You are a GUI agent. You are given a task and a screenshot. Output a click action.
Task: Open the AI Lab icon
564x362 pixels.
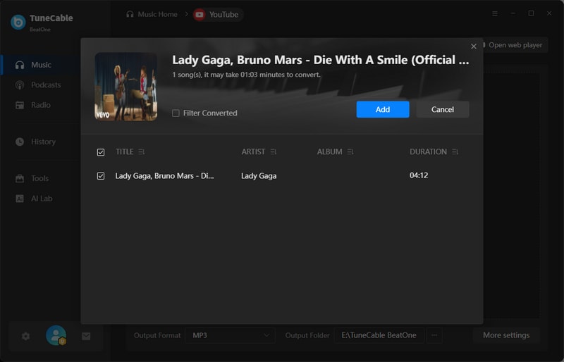pos(20,199)
